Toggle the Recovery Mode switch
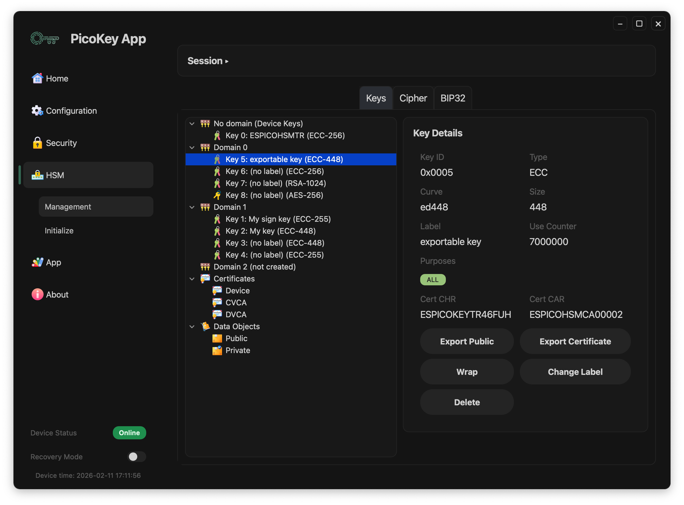 point(136,456)
